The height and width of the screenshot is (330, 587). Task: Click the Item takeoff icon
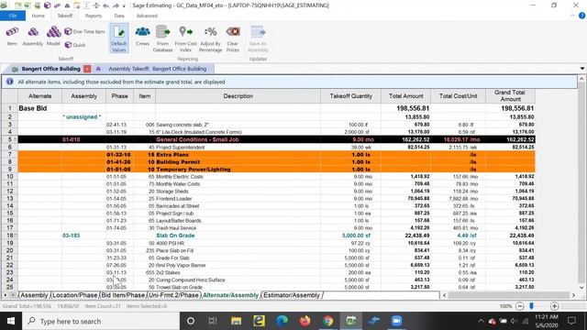12,36
